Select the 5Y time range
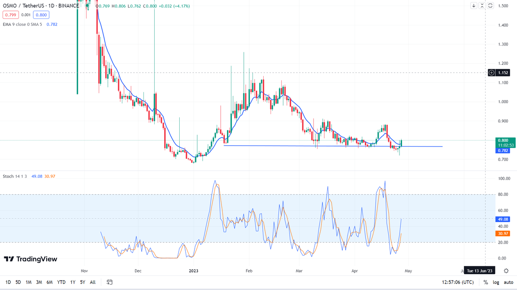This screenshot has width=517, height=290. [x=82, y=282]
